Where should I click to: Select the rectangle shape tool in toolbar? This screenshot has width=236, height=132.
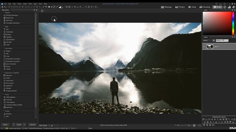pyautogui.click(x=26, y=7)
